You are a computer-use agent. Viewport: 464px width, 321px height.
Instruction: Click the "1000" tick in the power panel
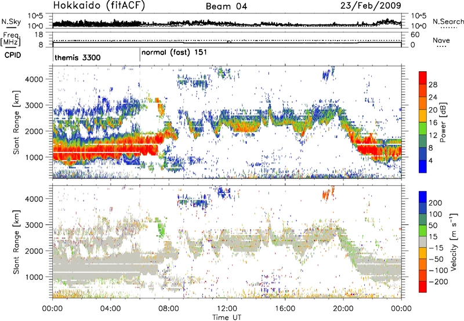pyautogui.click(x=34, y=157)
